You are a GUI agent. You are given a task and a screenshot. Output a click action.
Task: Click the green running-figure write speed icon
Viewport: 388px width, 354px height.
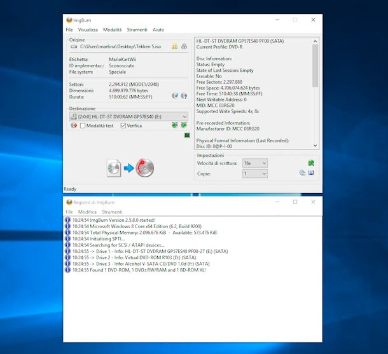[x=311, y=163]
